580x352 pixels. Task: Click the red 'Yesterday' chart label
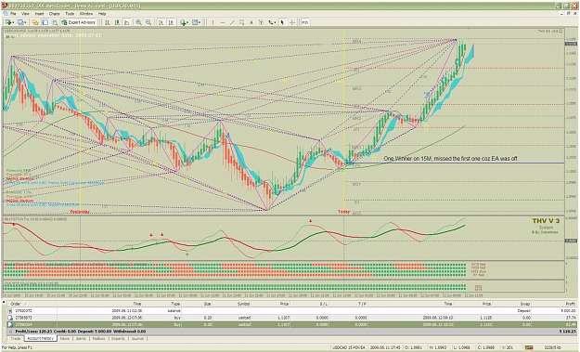coord(80,212)
